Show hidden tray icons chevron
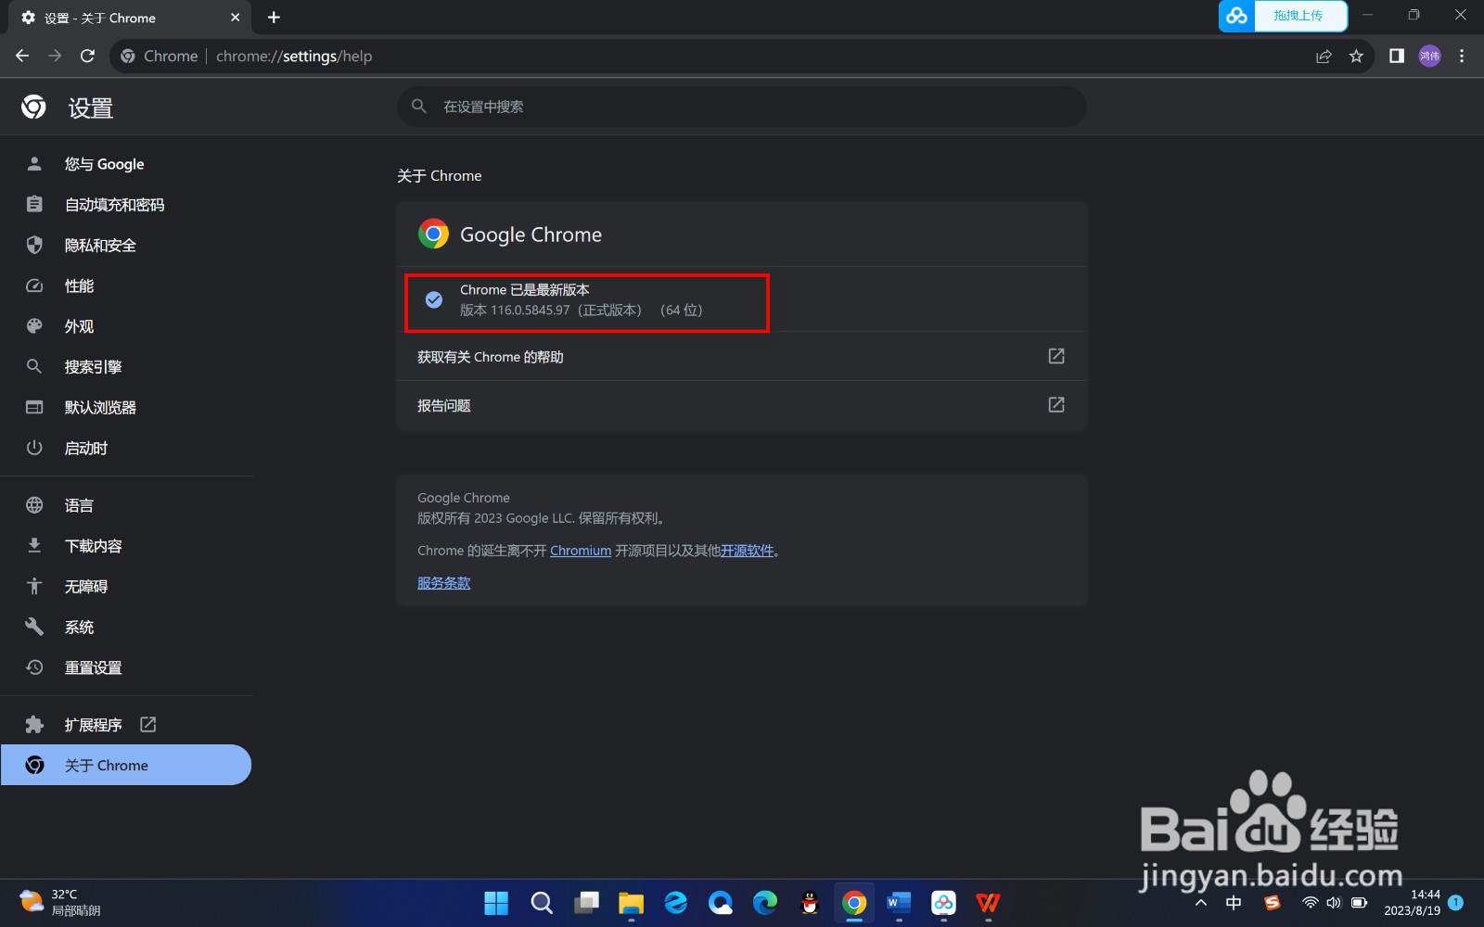The height and width of the screenshot is (927, 1484). coord(1201,903)
